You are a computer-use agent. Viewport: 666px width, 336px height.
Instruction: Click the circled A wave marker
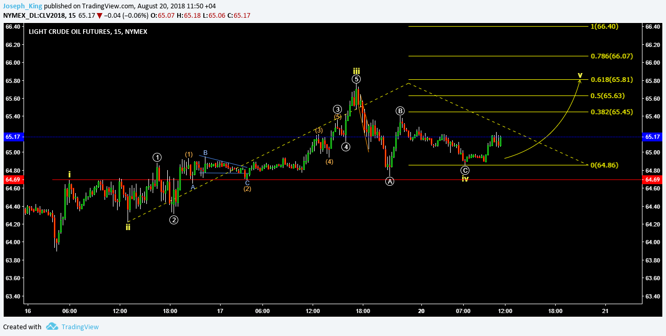click(x=389, y=181)
